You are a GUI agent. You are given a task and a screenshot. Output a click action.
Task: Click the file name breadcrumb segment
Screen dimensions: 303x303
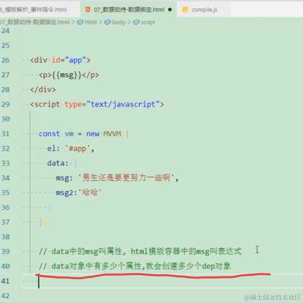click(x=35, y=22)
